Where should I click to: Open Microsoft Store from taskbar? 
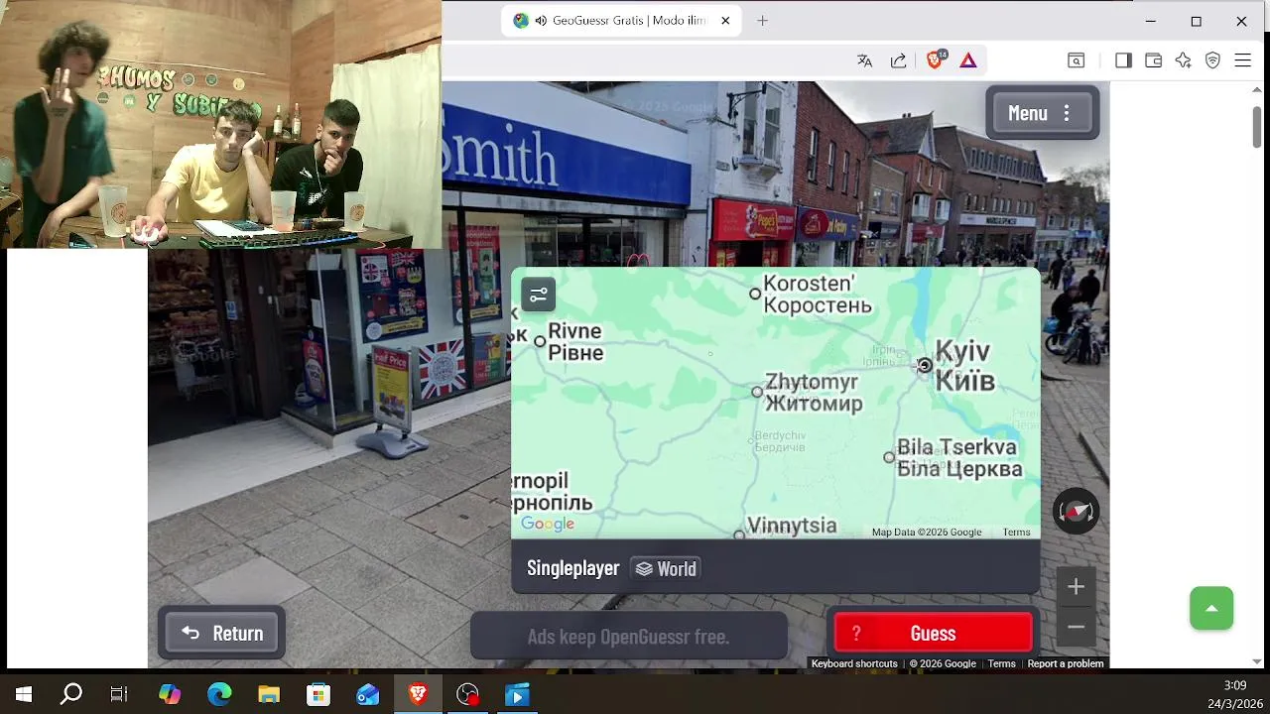click(318, 695)
